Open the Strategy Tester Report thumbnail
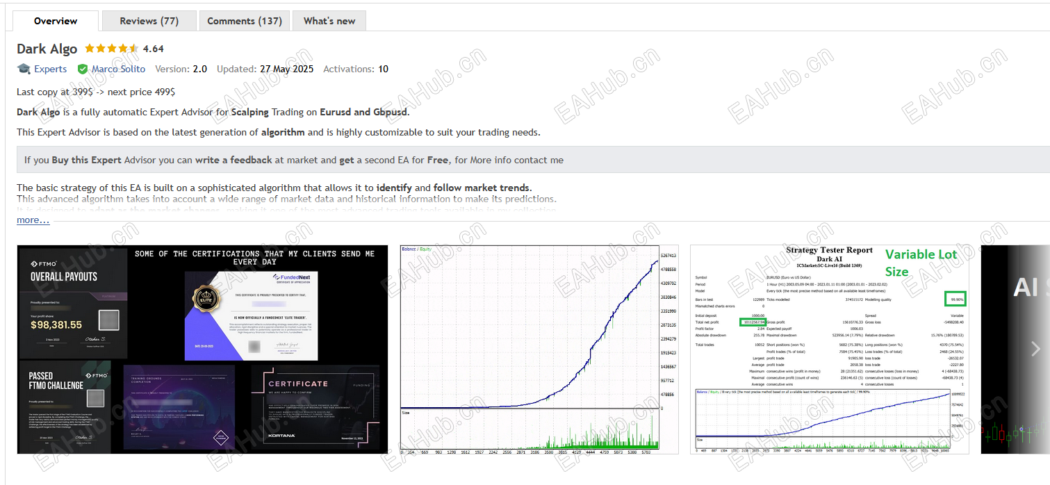 pos(830,350)
